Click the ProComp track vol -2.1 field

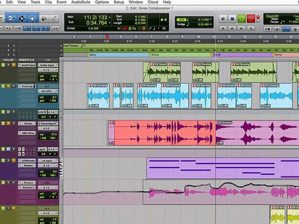48,97
